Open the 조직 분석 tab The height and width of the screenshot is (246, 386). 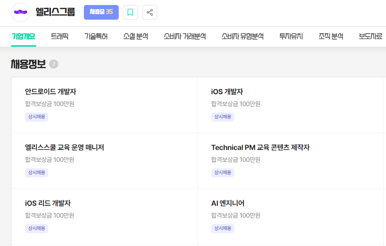[331, 37]
